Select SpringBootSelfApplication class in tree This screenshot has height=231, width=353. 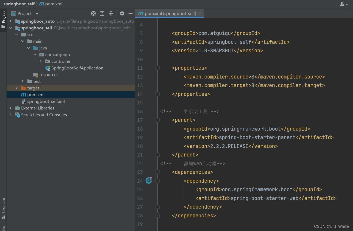tap(77, 68)
